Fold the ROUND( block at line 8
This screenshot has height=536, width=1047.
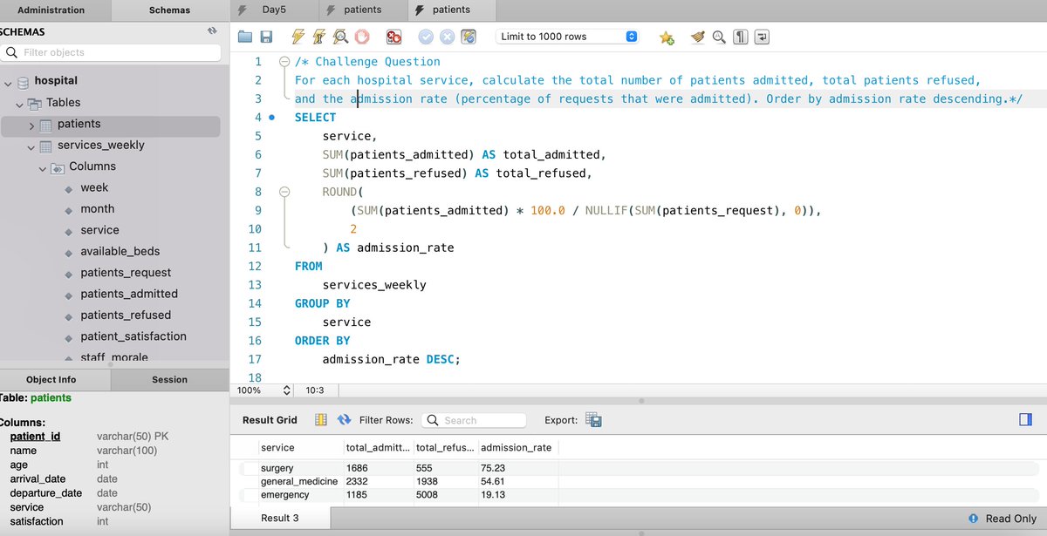(284, 192)
